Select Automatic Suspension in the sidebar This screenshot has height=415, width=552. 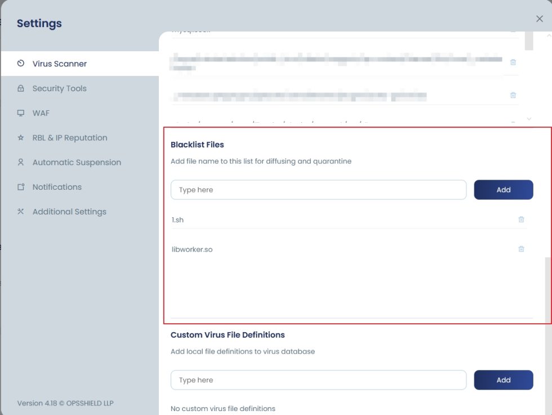[77, 162]
